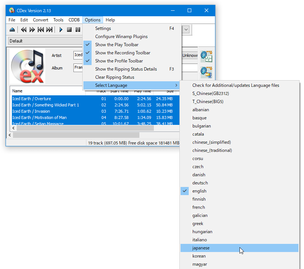Click the fast-forward playback icon
The width and height of the screenshot is (304, 269).
coord(32,30)
